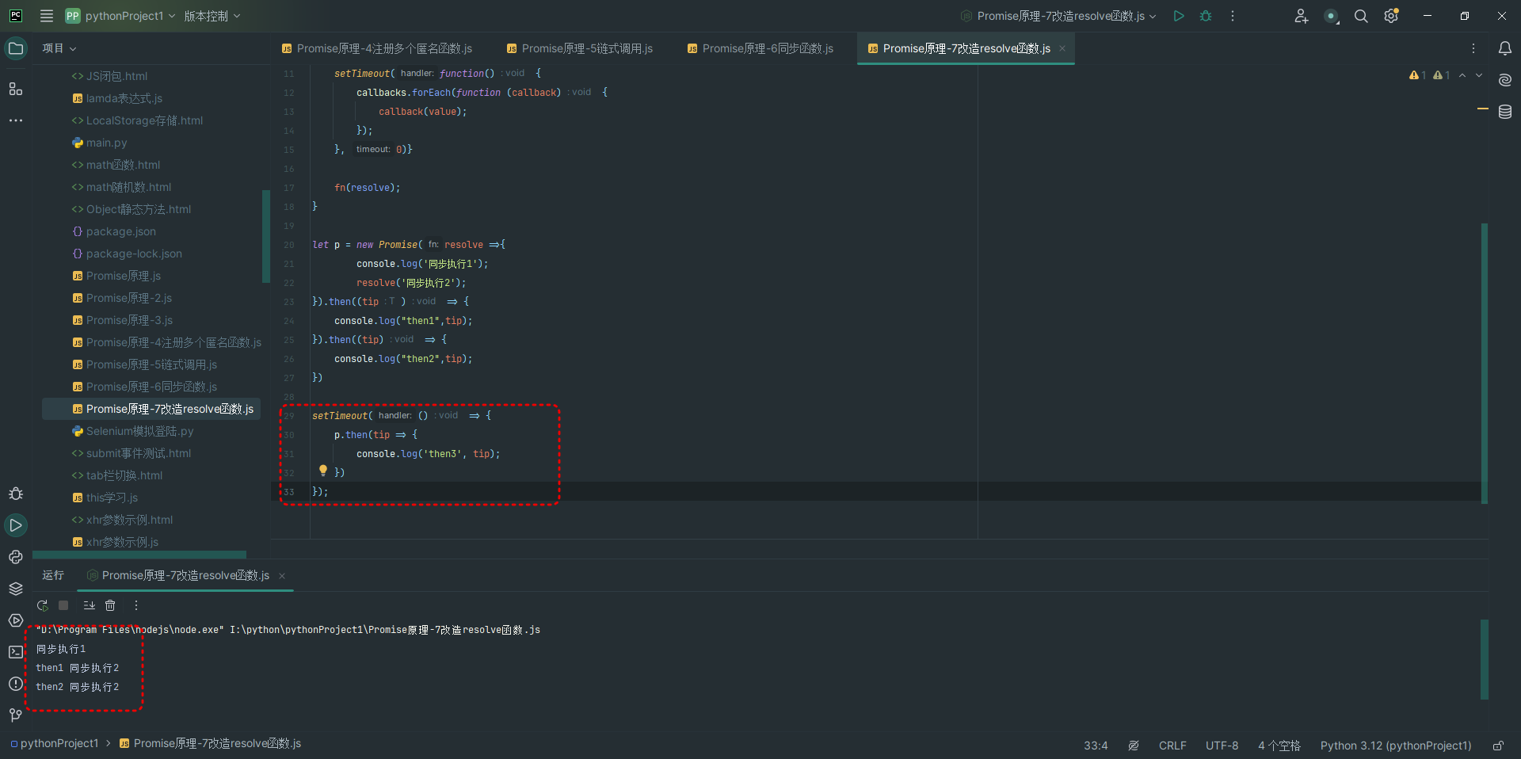Viewport: 1521px width, 759px height.
Task: Click the UTF-8 encoding in status bar
Action: 1222,746
